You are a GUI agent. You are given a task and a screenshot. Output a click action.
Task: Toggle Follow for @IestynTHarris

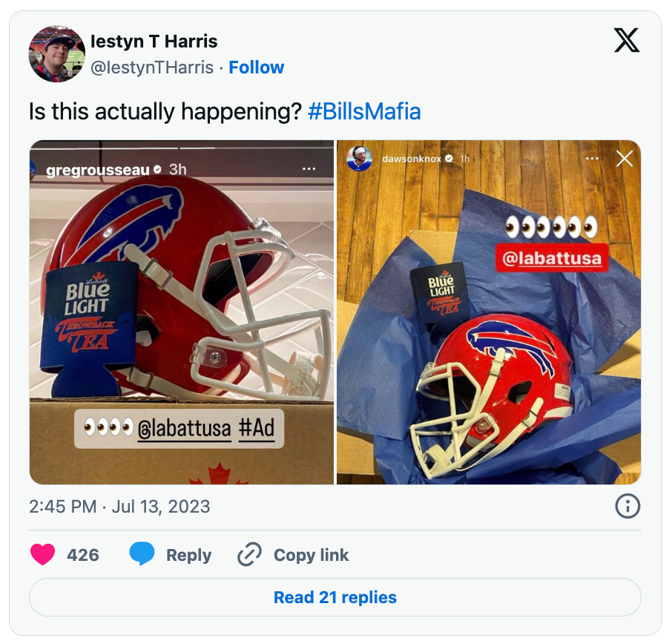tap(257, 67)
